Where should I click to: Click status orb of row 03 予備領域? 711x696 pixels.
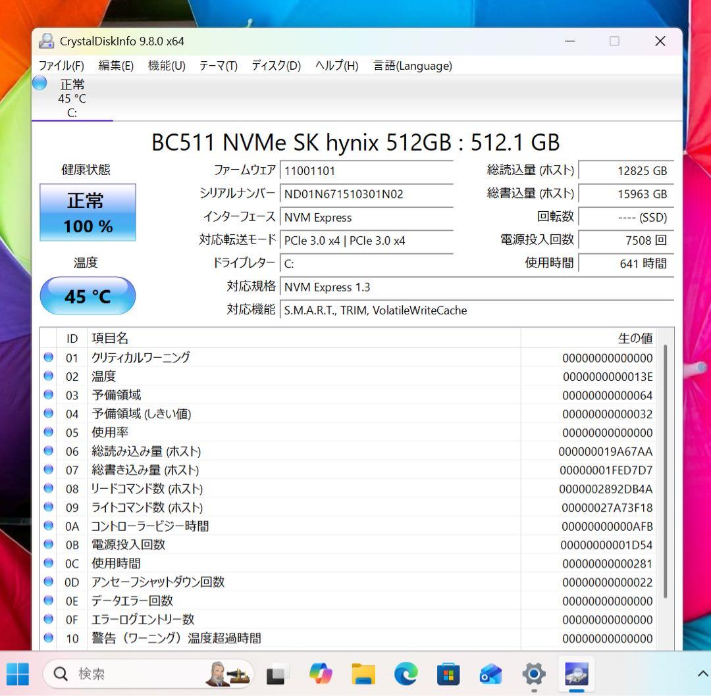49,395
